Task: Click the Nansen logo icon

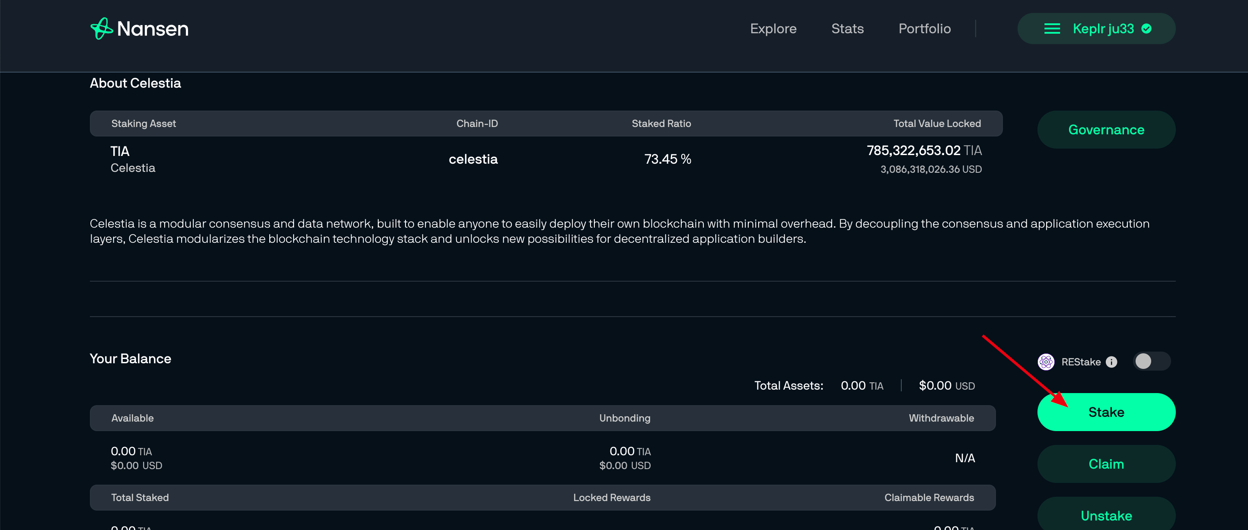Action: pos(102,29)
